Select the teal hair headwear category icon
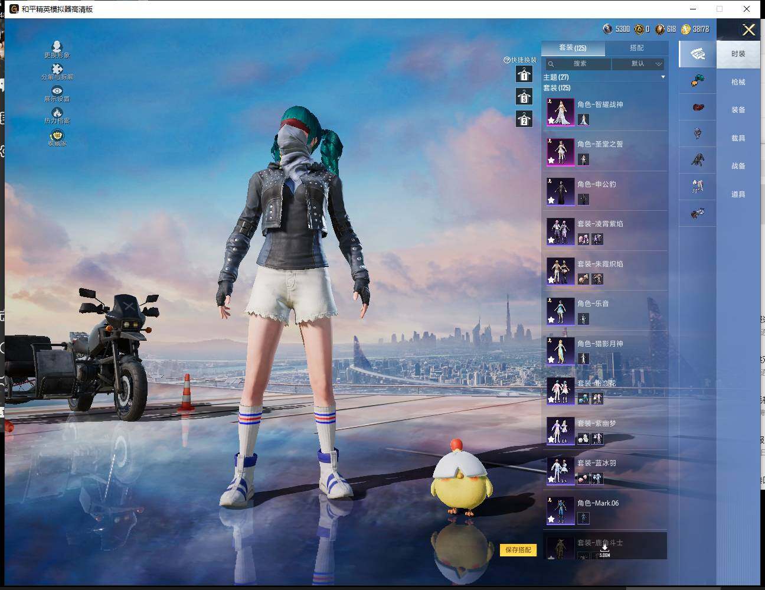 point(698,81)
